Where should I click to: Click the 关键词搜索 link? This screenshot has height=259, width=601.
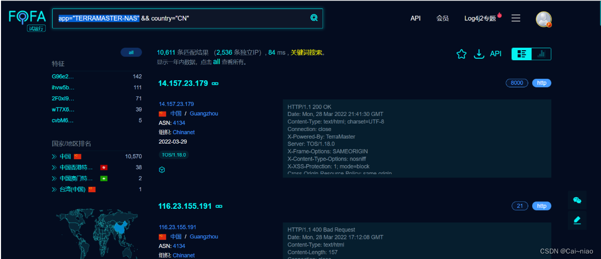tap(306, 53)
